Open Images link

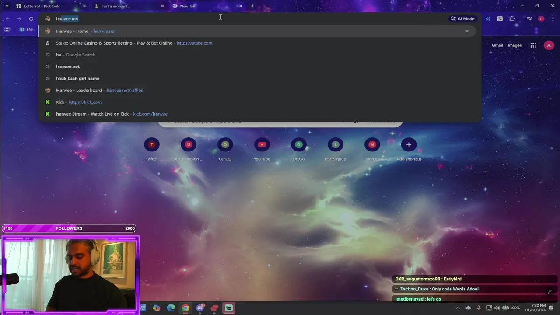point(514,45)
